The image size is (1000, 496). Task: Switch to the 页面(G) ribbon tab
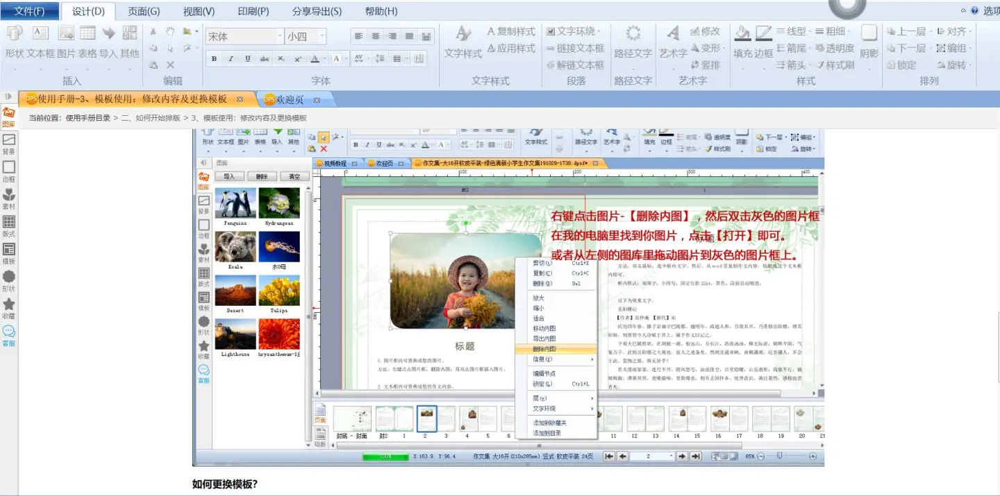click(x=144, y=11)
